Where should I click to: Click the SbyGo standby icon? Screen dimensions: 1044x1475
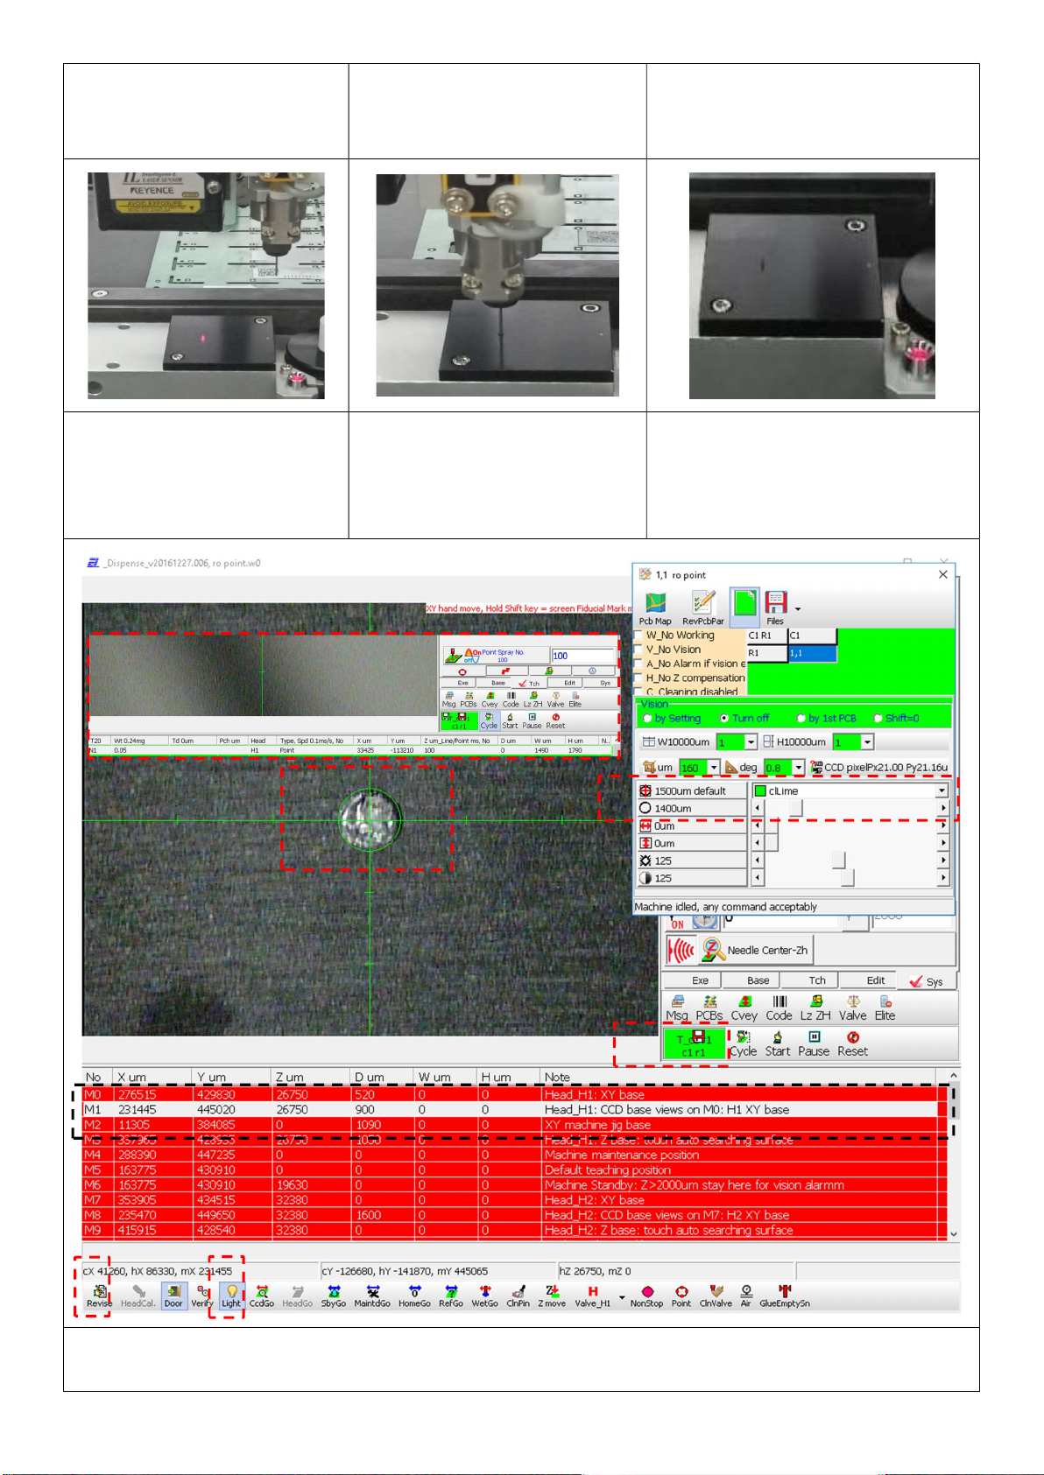point(334,1296)
